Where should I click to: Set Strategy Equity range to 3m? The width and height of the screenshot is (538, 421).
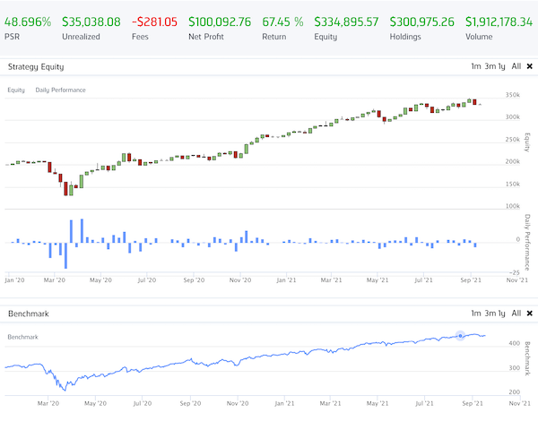pos(491,66)
